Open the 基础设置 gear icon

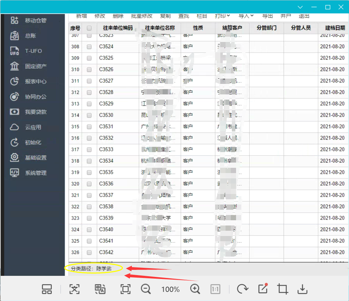point(14,158)
